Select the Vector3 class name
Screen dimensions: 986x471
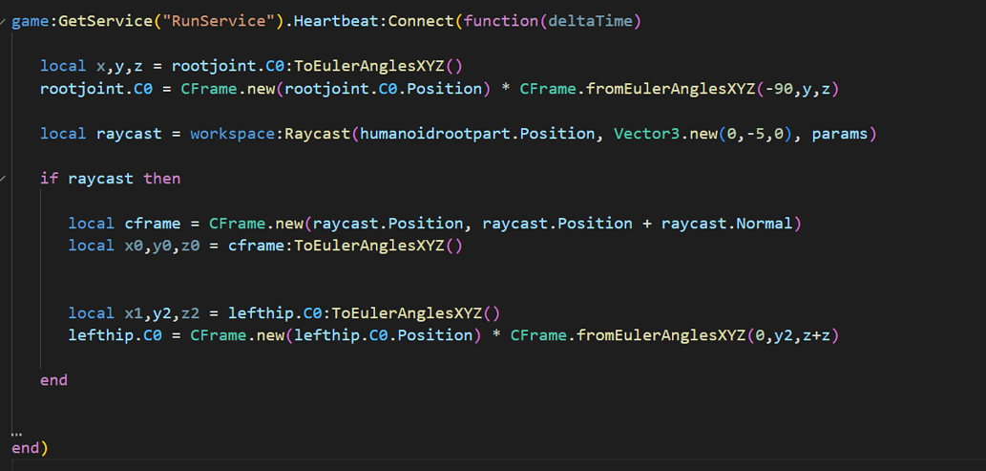[647, 134]
